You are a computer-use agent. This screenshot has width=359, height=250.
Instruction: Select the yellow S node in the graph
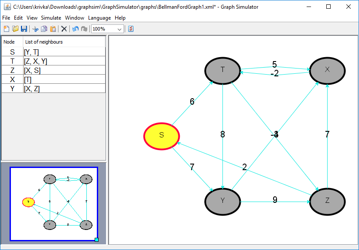pyautogui.click(x=161, y=135)
